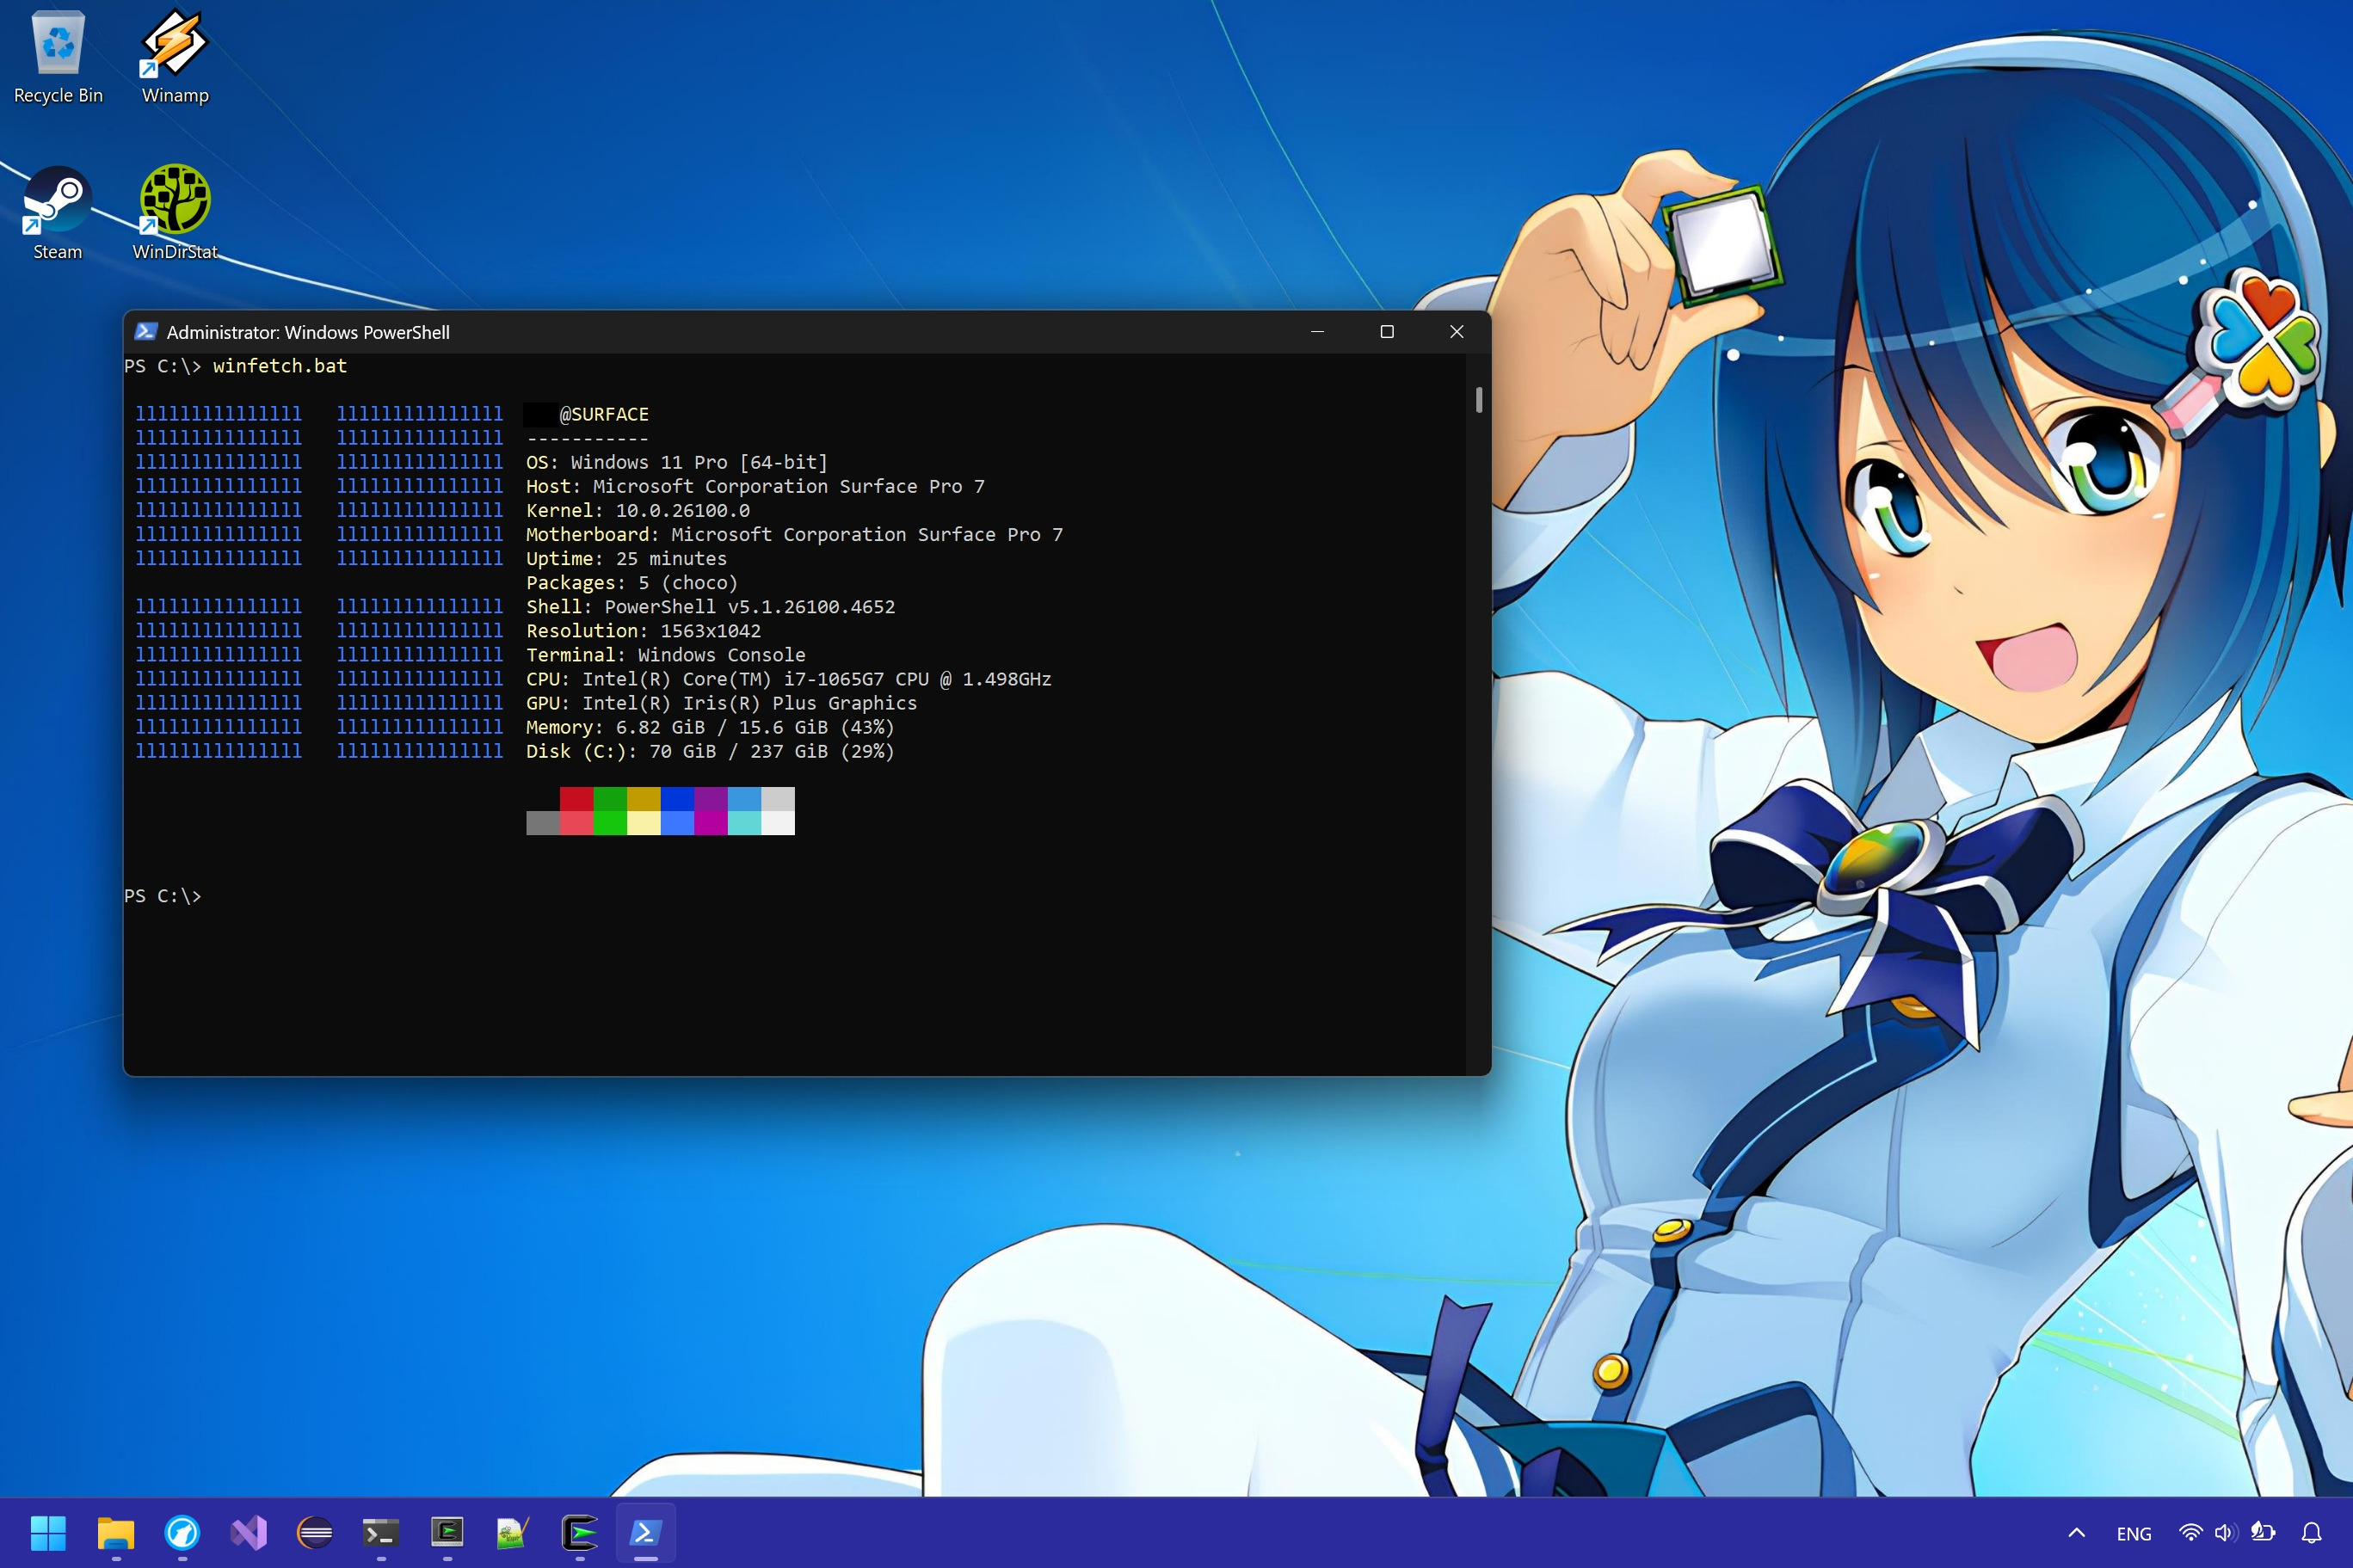The width and height of the screenshot is (2353, 1568).
Task: Expand the hidden system tray icons chevron
Action: pos(2076,1533)
